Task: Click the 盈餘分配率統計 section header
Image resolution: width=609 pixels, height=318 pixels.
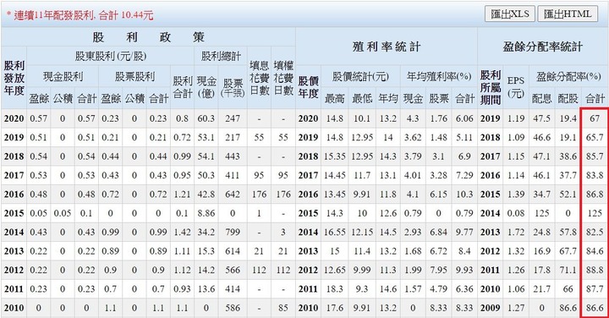Action: (x=542, y=47)
